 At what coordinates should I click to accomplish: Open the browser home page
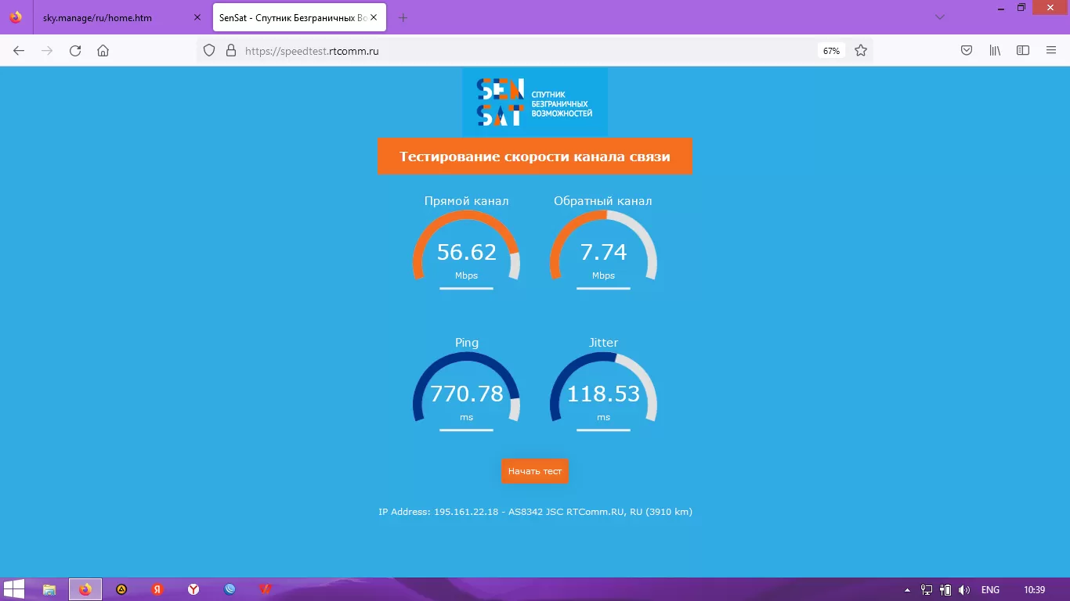103,50
